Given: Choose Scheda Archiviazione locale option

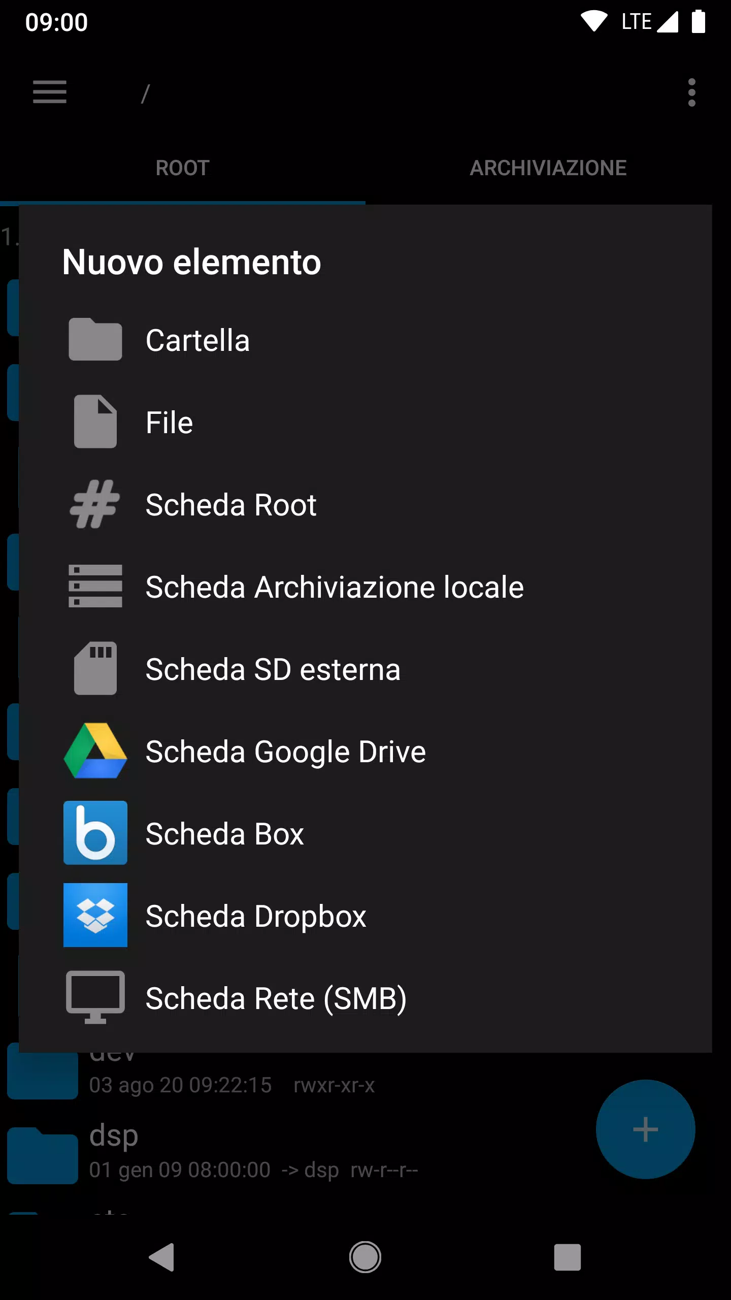Looking at the screenshot, I should pos(365,587).
